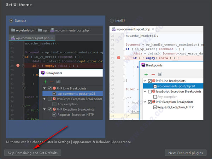Viewport: 212px width, 159px height.
Task: Select wp-comments-post.php:28 row text in IntelliJ
Action: pos(176,86)
